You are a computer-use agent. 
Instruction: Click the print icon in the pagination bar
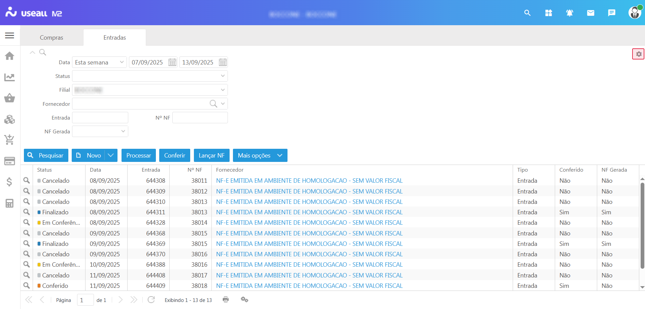point(226,300)
